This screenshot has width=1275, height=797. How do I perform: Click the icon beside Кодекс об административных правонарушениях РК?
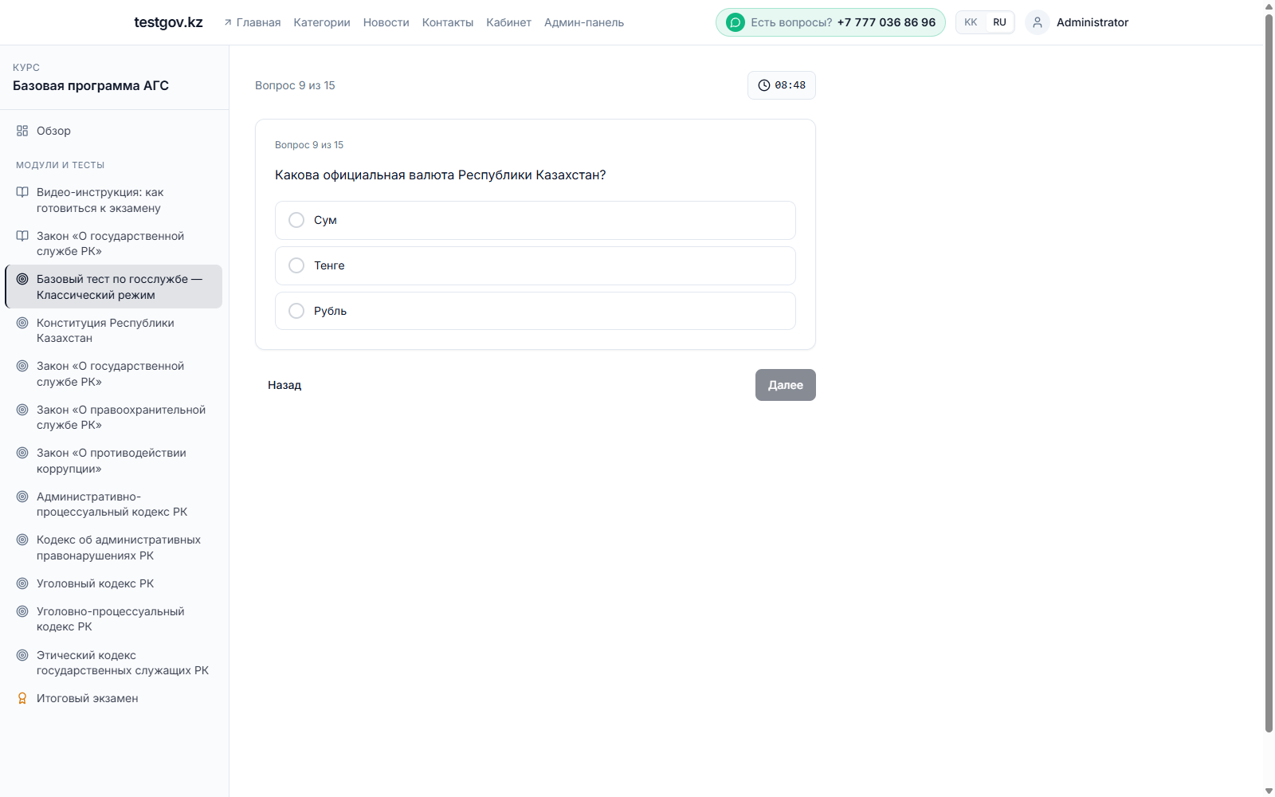22,540
